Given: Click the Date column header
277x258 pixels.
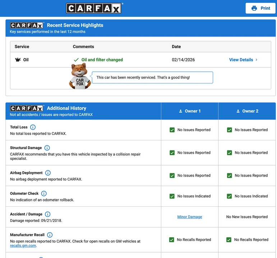Looking at the screenshot, I should pyautogui.click(x=176, y=47).
